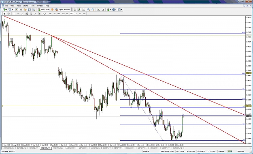Select the Crosshair tool
253x154 pixels.
coord(9,13)
